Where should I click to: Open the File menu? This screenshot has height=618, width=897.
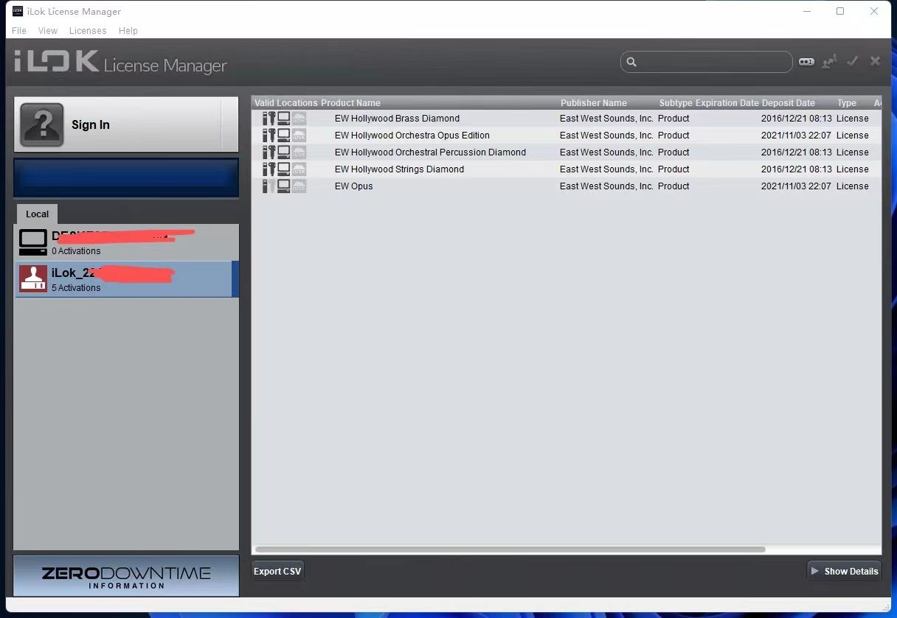pos(19,31)
